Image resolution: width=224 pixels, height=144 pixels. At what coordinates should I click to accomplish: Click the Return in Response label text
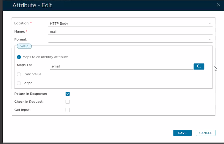[31, 94]
